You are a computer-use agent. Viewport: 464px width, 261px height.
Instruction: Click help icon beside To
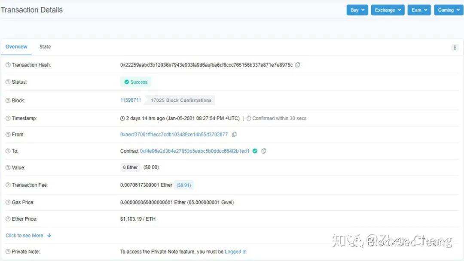(x=8, y=151)
